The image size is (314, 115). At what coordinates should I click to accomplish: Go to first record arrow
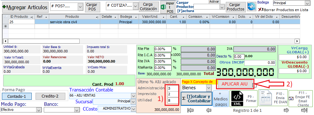click(x=190, y=110)
